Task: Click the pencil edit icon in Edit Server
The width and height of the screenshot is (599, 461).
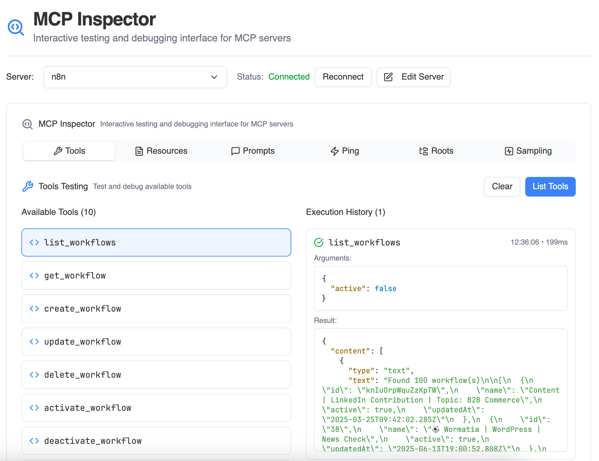Action: pyautogui.click(x=388, y=77)
